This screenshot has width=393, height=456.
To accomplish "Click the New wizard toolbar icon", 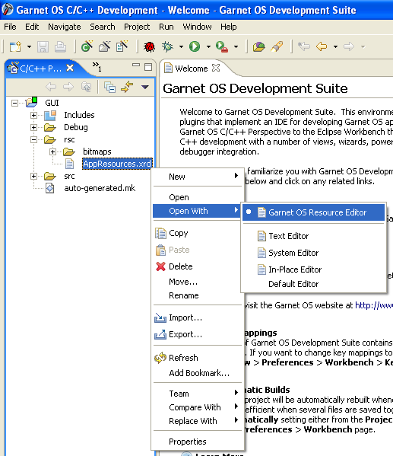I will (x=15, y=46).
